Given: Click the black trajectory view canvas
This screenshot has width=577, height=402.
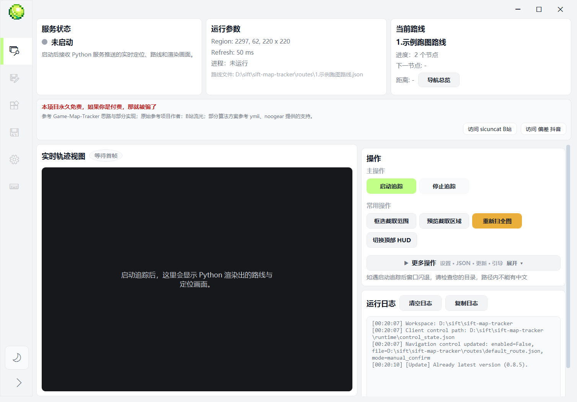Looking at the screenshot, I should 197,279.
